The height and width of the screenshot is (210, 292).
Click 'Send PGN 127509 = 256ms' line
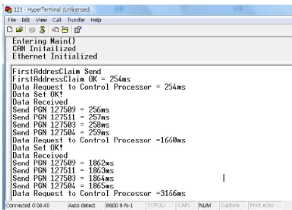tap(61, 110)
